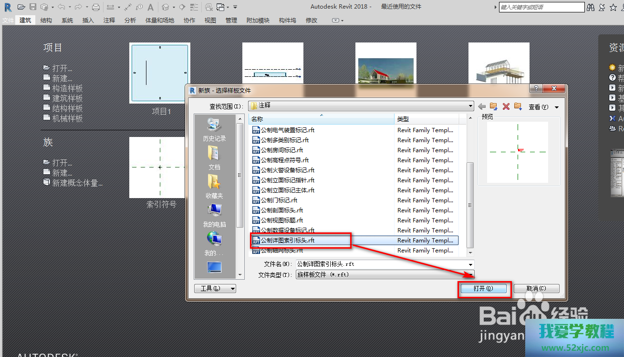This screenshot has height=357, width=624.
Task: Go to 收藏夹 favorites in the sidebar
Action: tap(214, 187)
